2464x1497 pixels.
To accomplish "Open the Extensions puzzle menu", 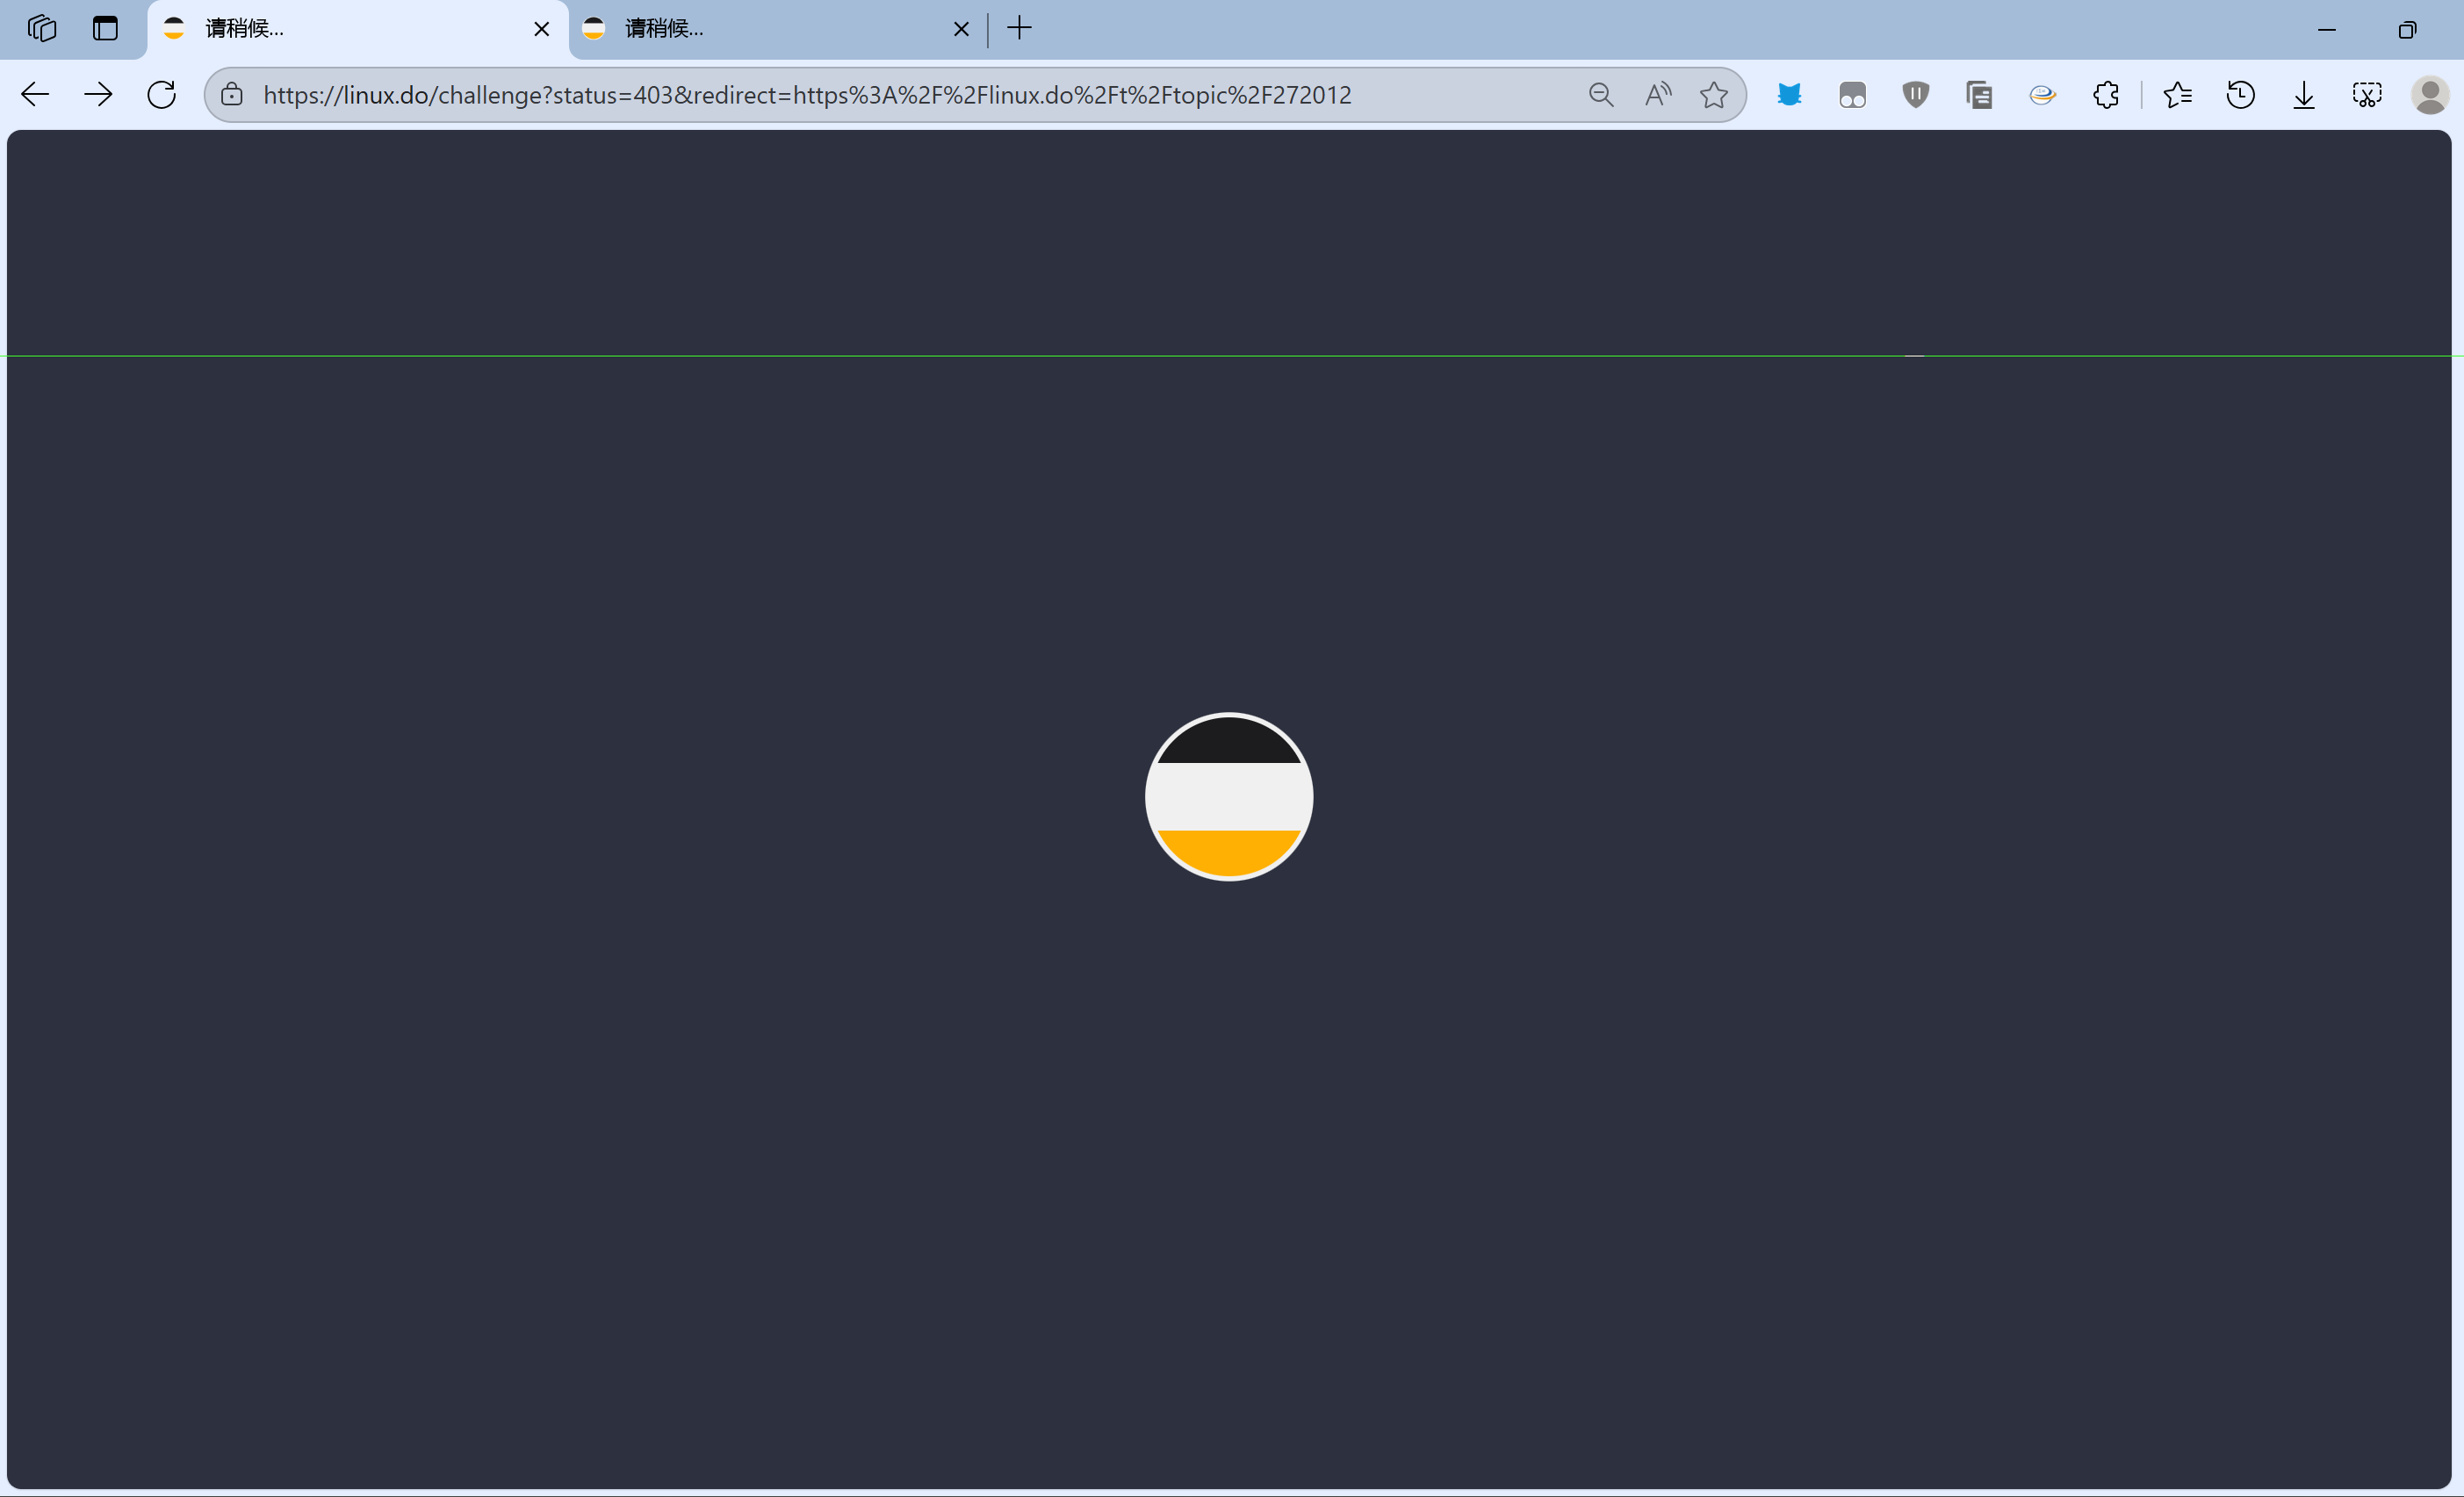I will [2105, 95].
